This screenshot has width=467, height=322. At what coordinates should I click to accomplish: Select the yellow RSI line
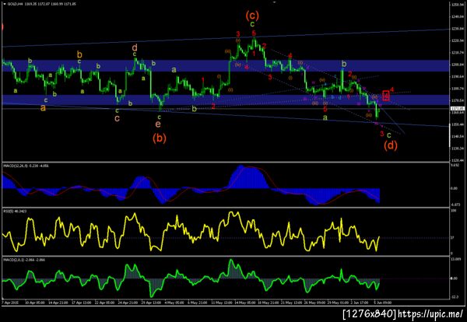pyautogui.click(x=191, y=231)
